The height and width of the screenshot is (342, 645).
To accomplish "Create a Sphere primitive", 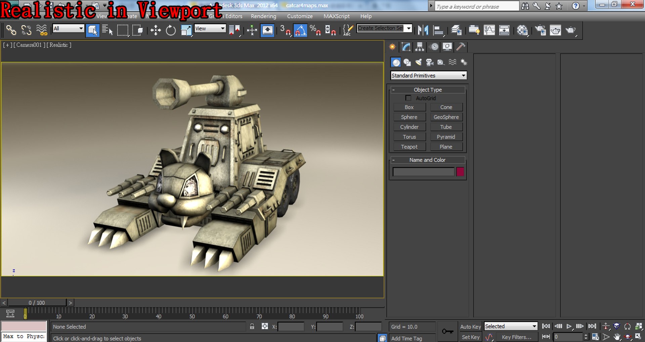I will point(409,117).
